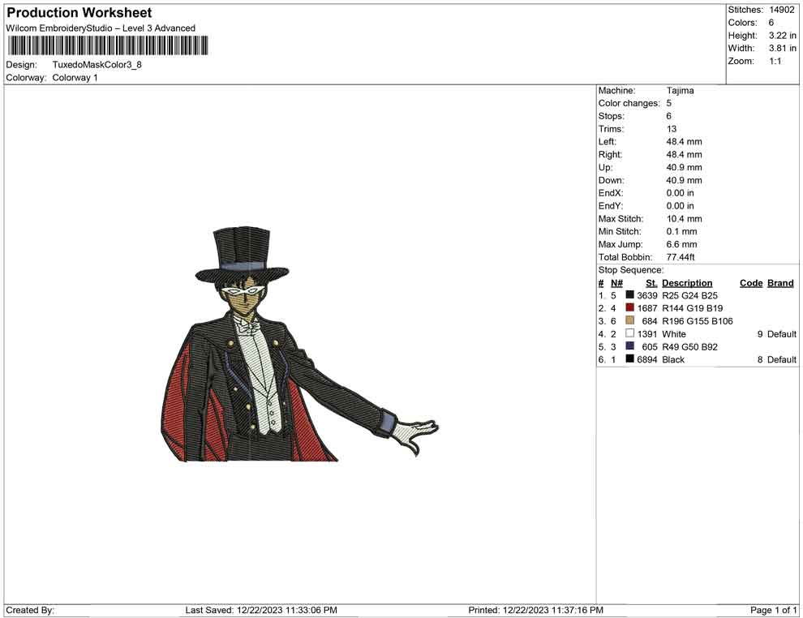Click the 'Stop Sequence:' label
The image size is (803, 618).
[x=631, y=270]
